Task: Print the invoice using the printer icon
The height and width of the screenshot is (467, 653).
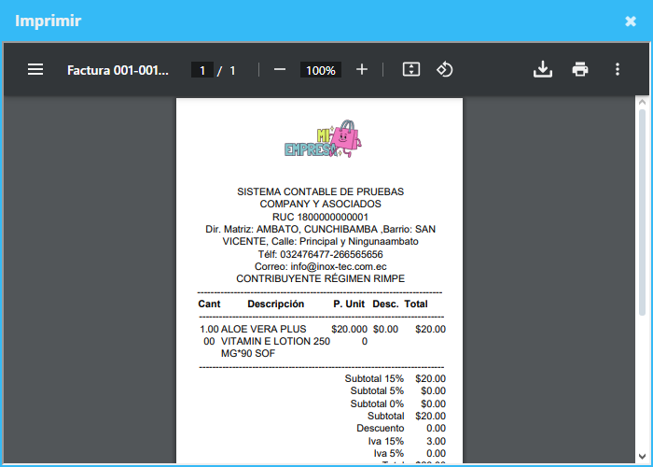Action: tap(580, 70)
